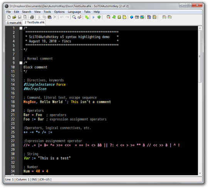Screen dimensions: 208x188
Task: Open the File menu
Action: pos(8,12)
